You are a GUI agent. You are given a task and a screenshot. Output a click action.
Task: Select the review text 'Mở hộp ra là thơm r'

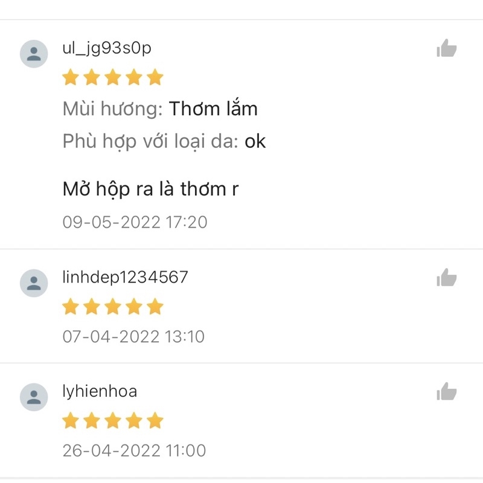(x=150, y=189)
